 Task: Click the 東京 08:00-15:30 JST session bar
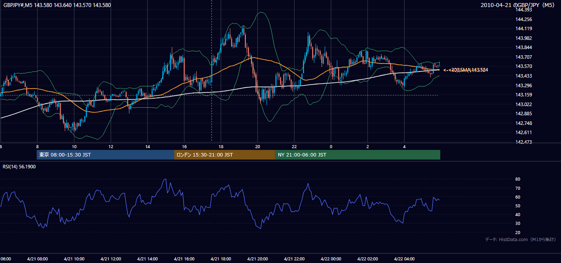(105, 155)
